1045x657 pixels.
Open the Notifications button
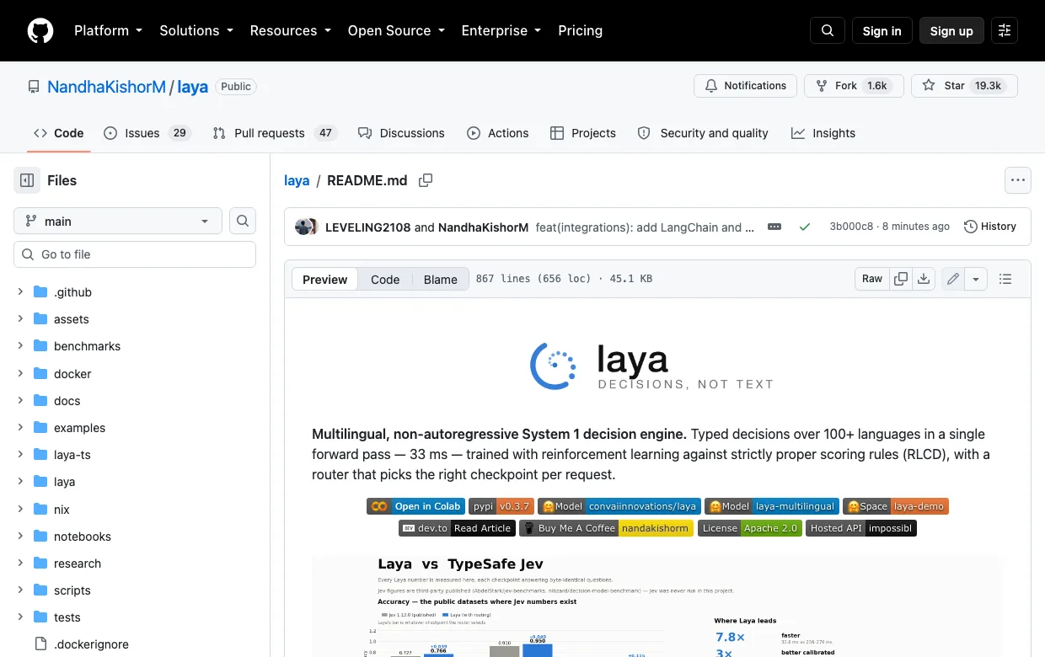tap(745, 86)
